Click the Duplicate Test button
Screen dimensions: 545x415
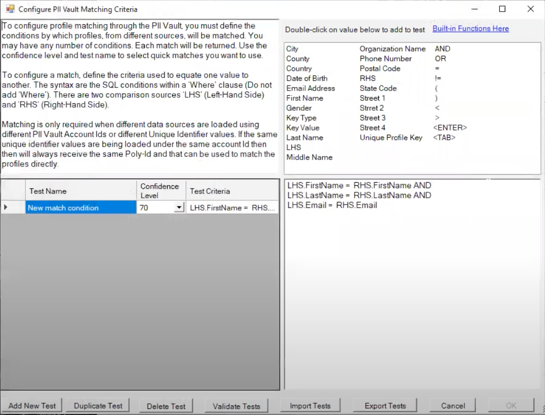point(98,405)
